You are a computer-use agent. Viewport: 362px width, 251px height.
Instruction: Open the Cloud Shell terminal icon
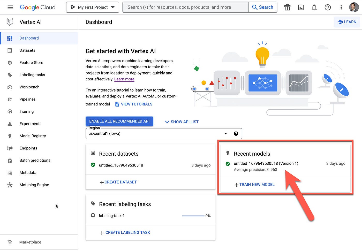point(301,7)
